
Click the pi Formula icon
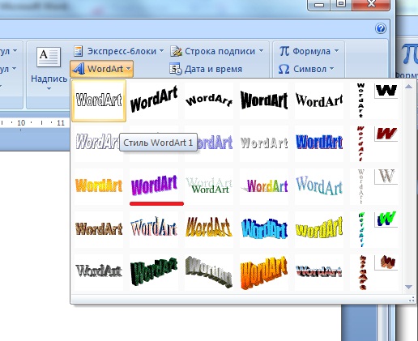pyautogui.click(x=284, y=51)
